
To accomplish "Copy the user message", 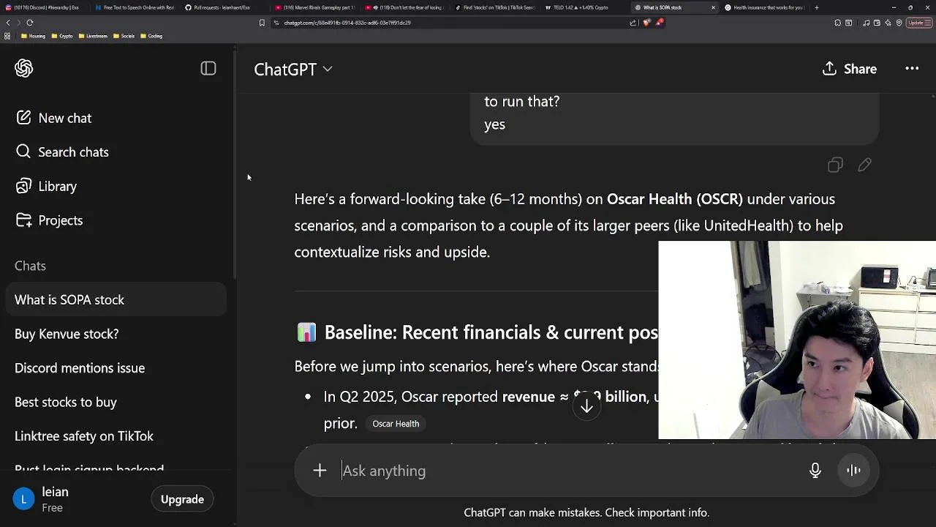I will (x=835, y=165).
